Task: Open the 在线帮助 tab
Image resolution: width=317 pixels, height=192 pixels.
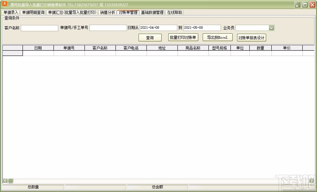Action: tap(174, 12)
